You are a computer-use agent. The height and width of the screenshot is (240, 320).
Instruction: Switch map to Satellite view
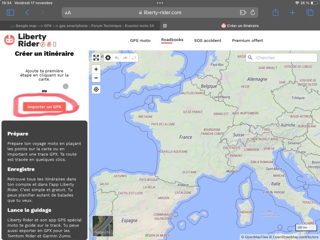(x=103, y=226)
